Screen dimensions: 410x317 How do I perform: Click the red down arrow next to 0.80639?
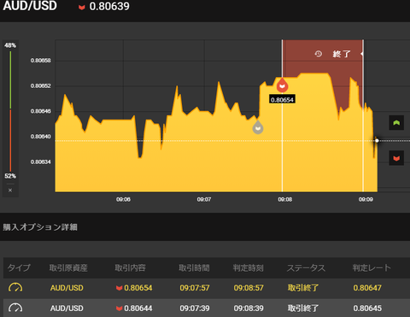click(x=82, y=8)
